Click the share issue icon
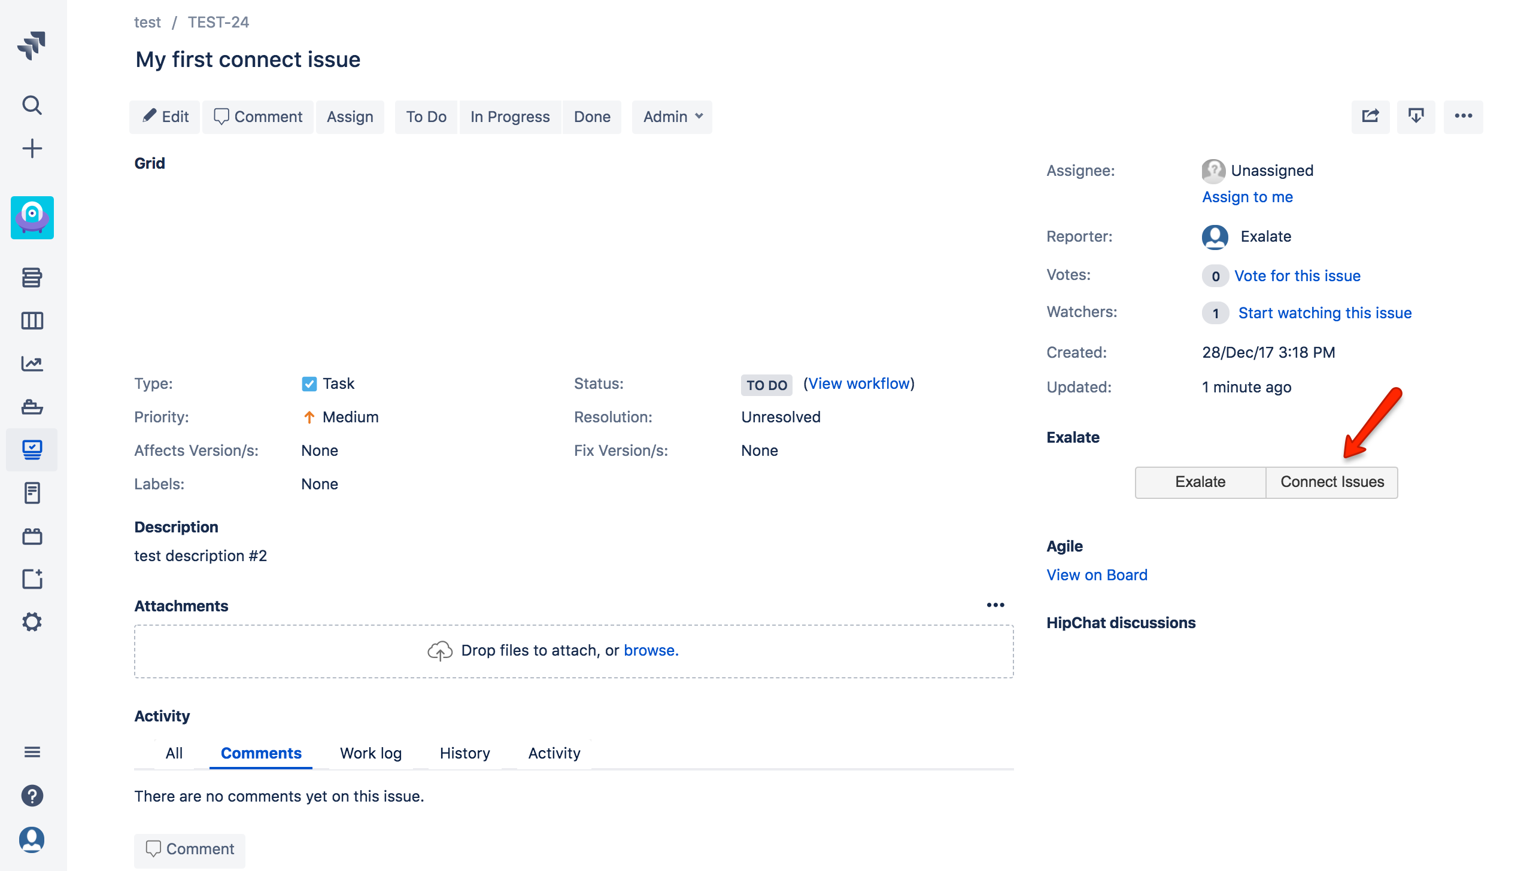This screenshot has height=871, width=1536. (x=1370, y=117)
